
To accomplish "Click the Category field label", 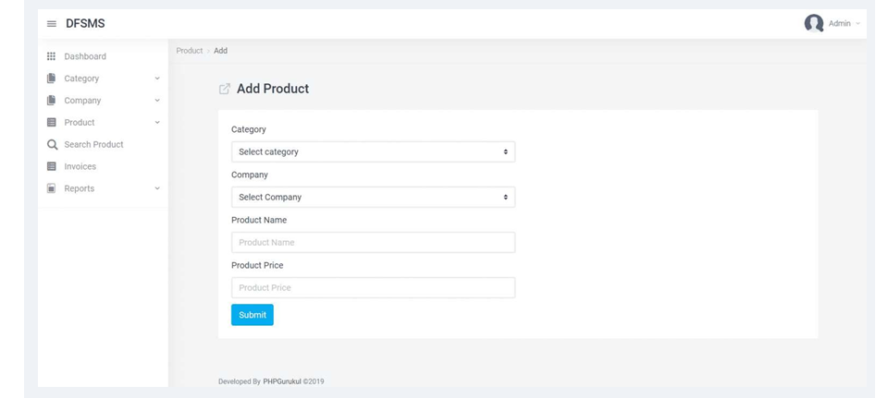I will pos(249,129).
